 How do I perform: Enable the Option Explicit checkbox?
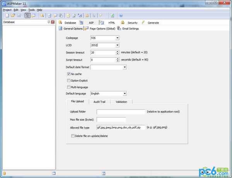[68, 80]
